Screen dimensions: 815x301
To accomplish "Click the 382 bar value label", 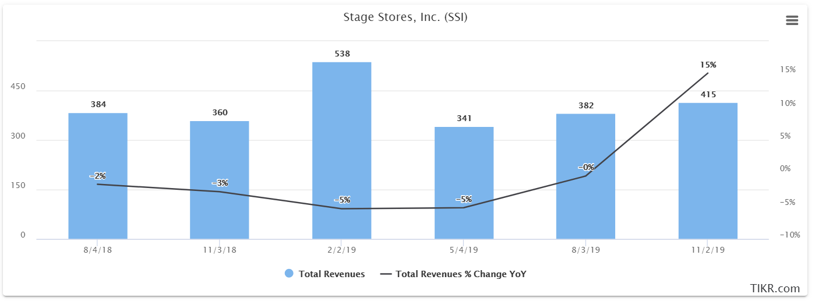I will pyautogui.click(x=586, y=105).
